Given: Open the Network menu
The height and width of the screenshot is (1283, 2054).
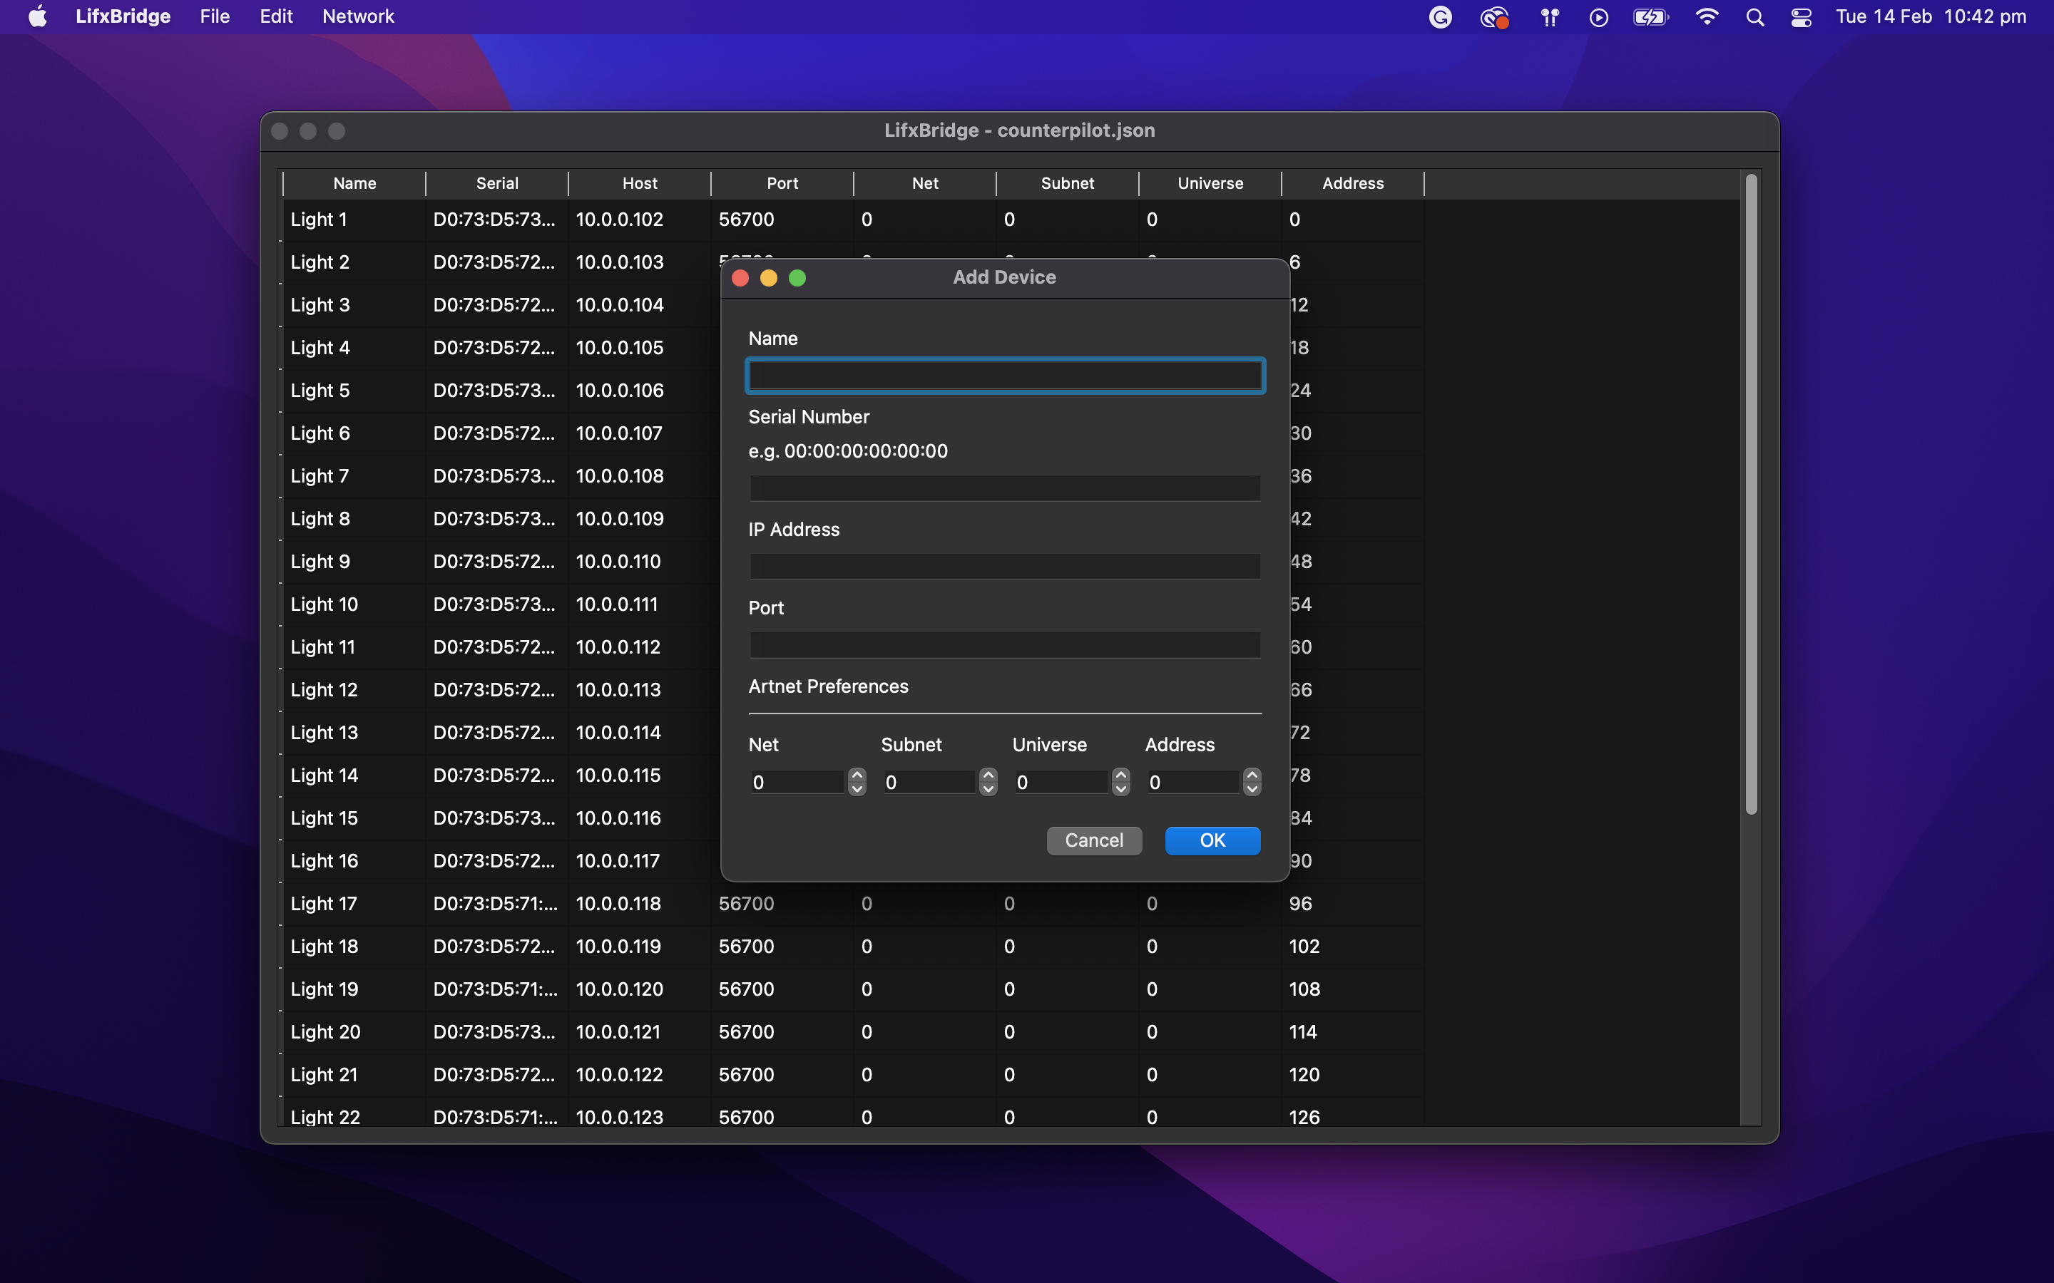Looking at the screenshot, I should point(358,16).
